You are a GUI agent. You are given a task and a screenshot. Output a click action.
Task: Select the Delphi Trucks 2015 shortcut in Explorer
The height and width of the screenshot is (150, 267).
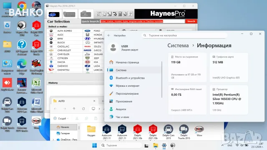click(x=184, y=132)
